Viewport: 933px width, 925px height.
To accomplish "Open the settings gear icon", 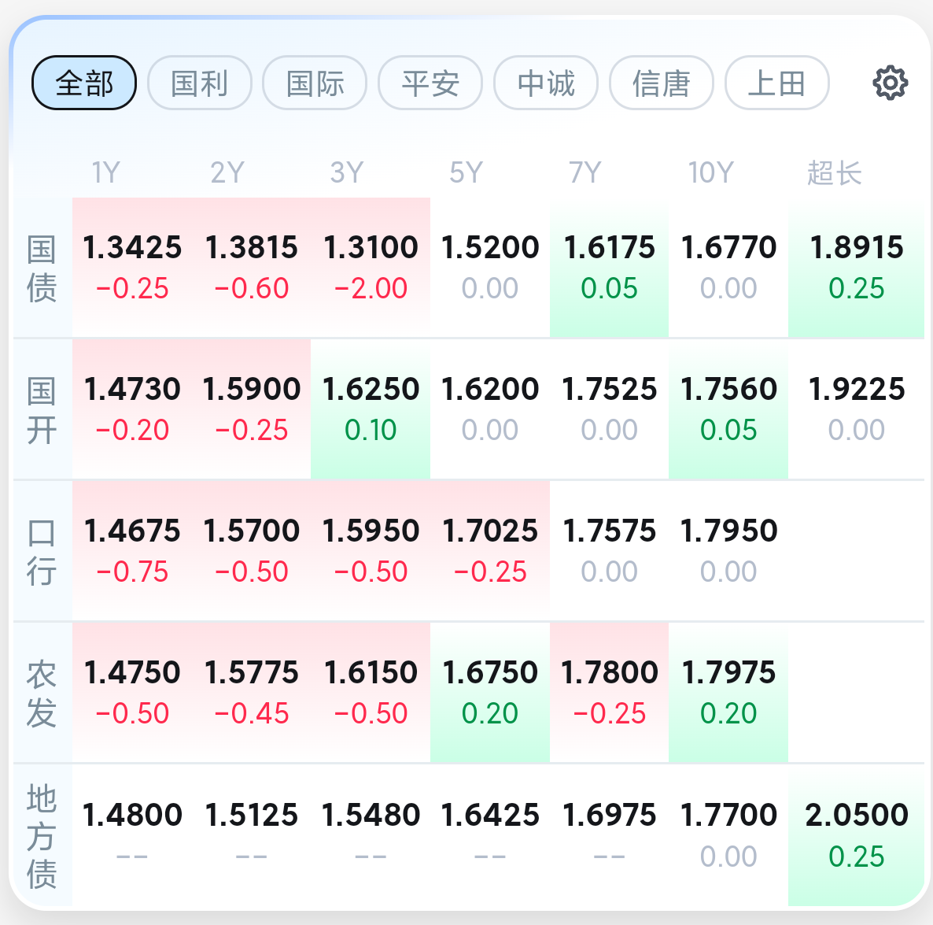I will 891,83.
